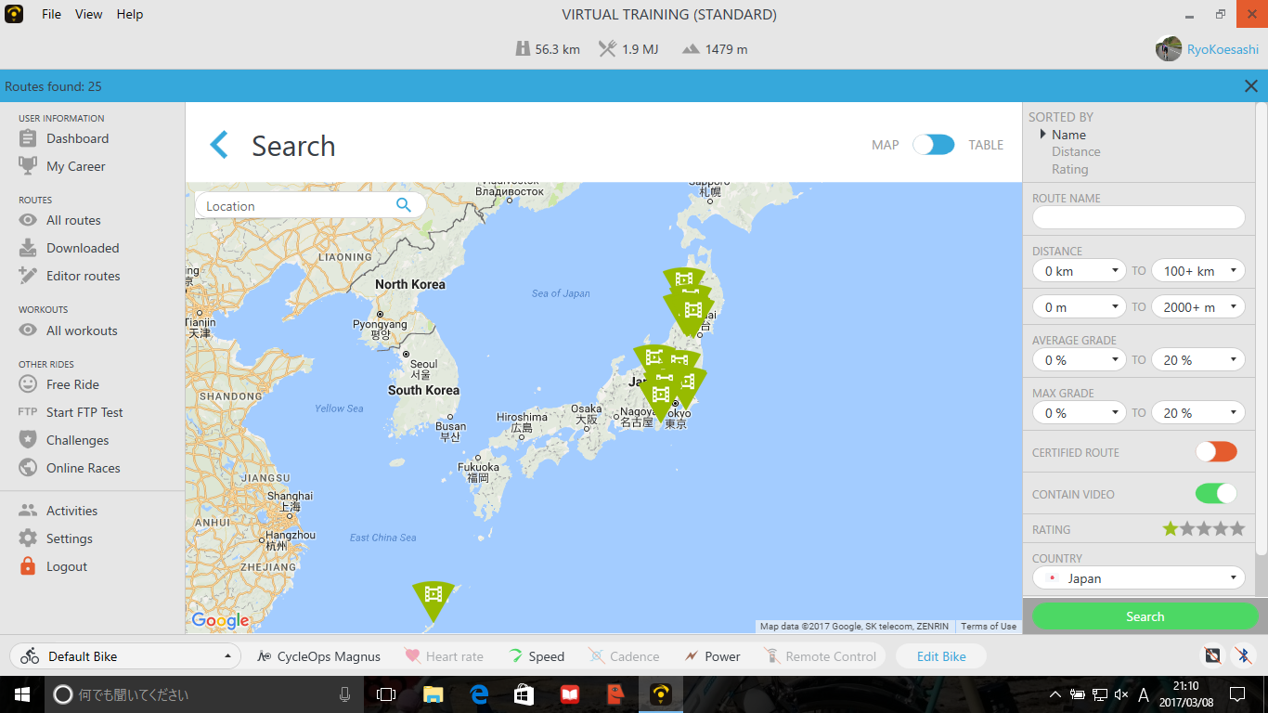Screen dimensions: 1268x713
Task: Click the Cadence sensor indicator
Action: (624, 656)
